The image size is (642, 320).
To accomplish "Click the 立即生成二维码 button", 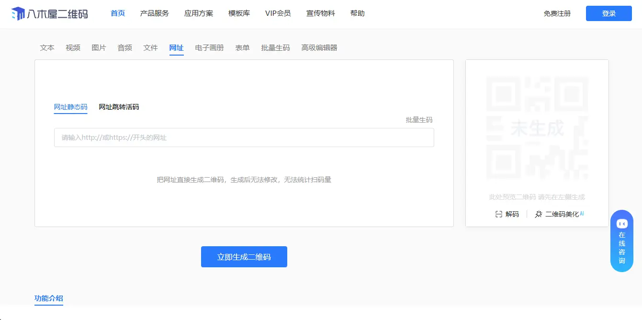I will pyautogui.click(x=244, y=257).
